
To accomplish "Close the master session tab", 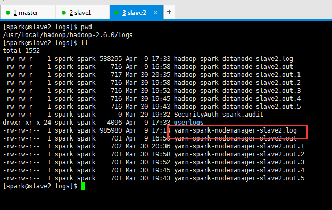I will tap(48, 12).
